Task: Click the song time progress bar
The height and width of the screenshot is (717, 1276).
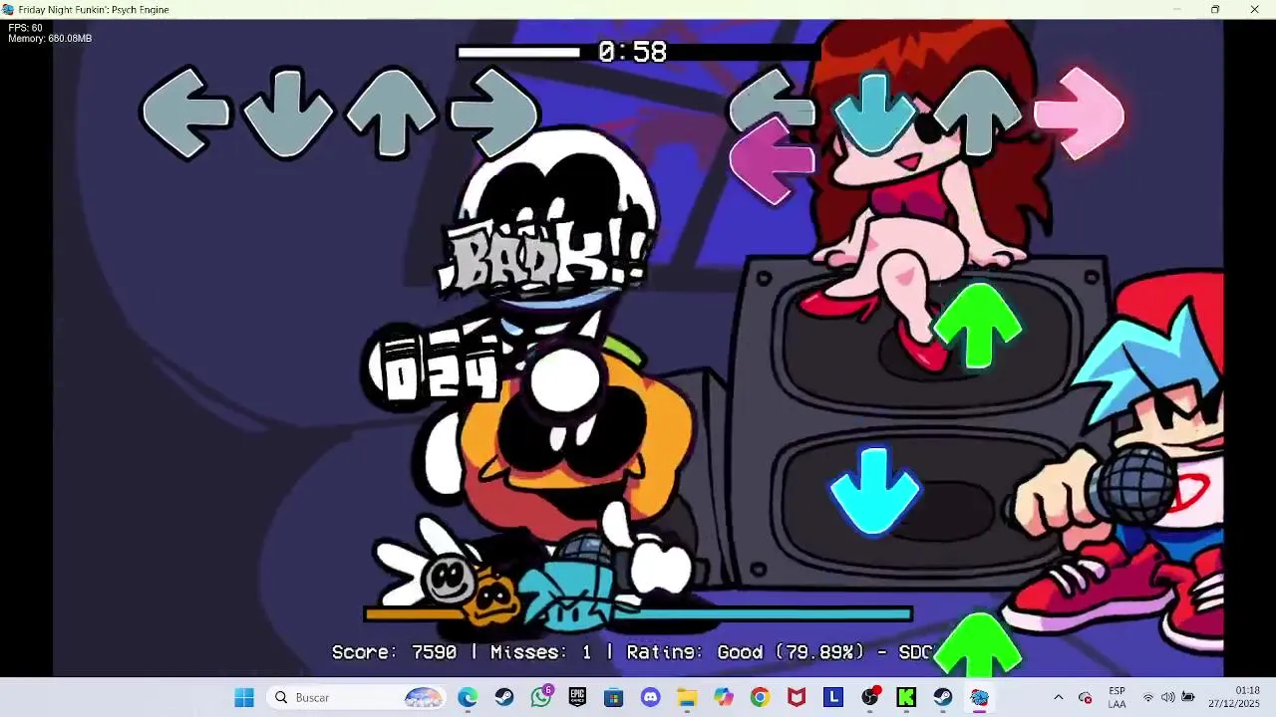Action: click(x=638, y=52)
